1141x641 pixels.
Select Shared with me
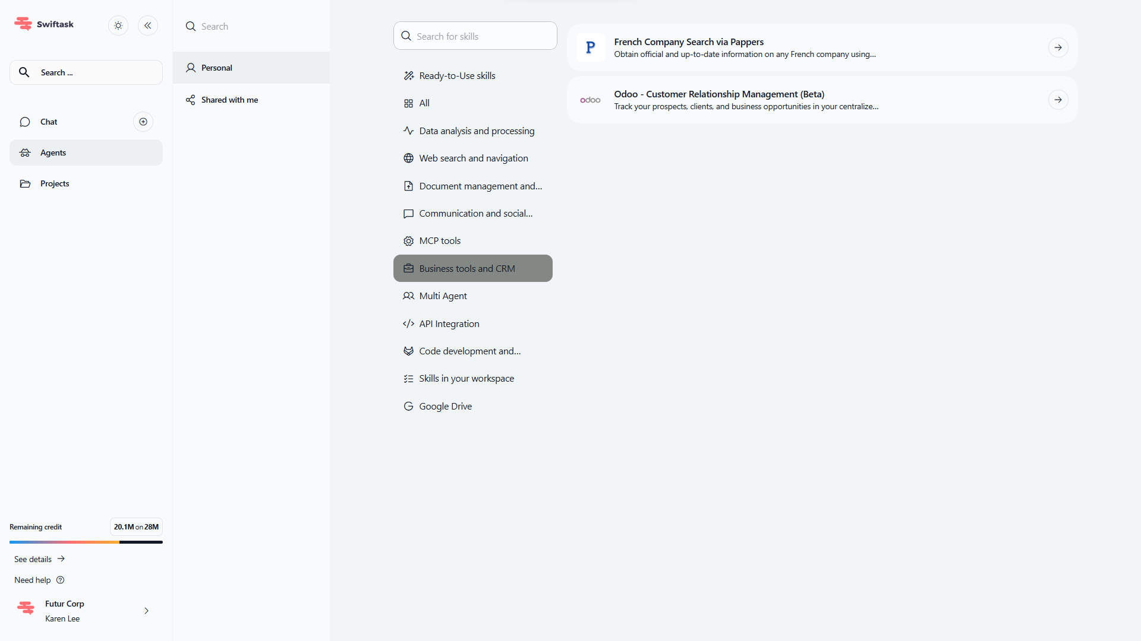[229, 100]
